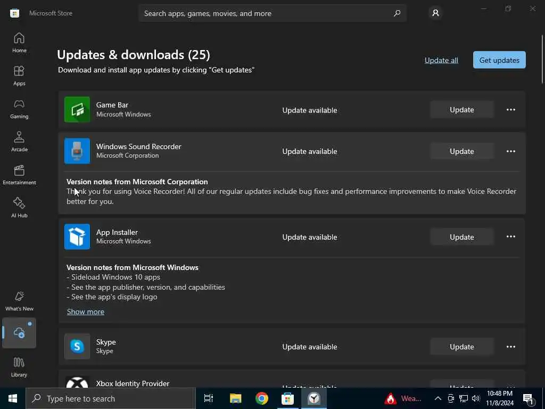Click 'Version notes from Microsoft Corporation' heading

point(137,182)
